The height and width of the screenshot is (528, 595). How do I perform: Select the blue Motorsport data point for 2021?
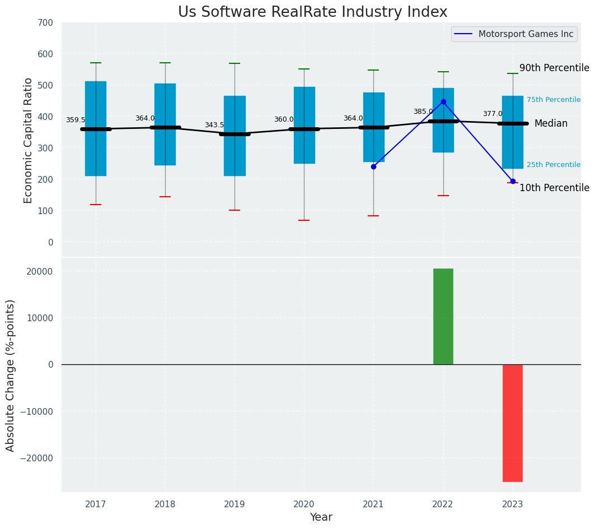373,166
